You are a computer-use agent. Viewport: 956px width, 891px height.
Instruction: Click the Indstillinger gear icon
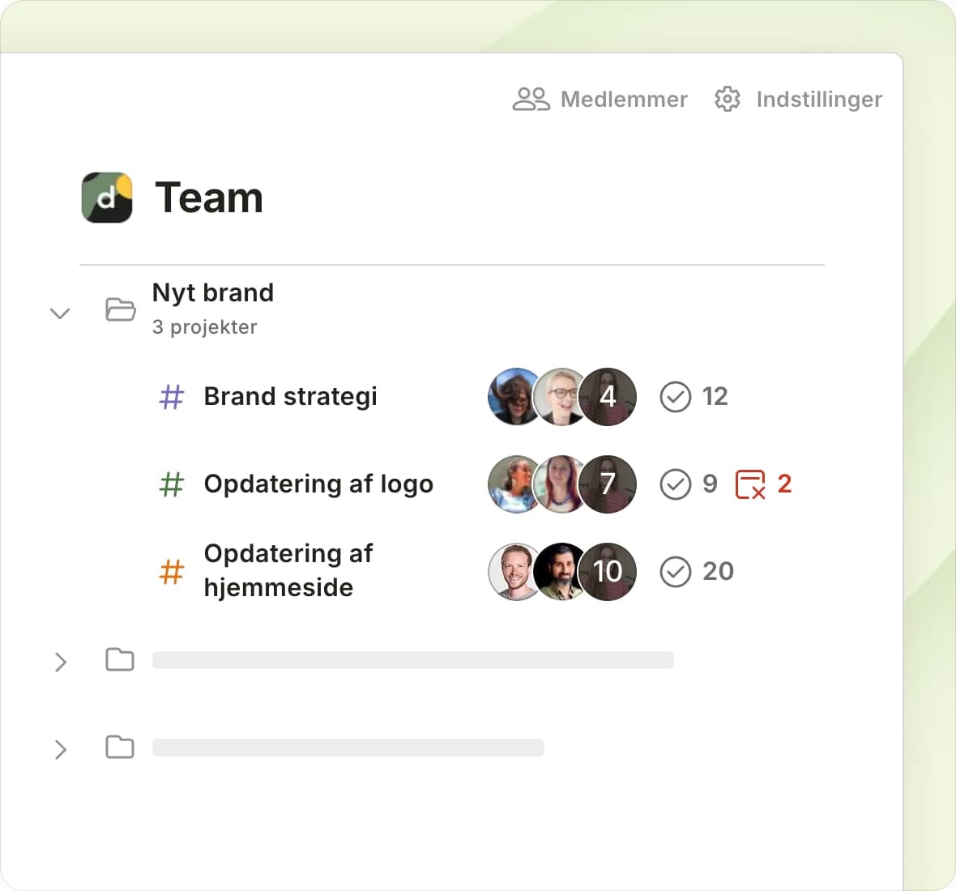[x=727, y=99]
